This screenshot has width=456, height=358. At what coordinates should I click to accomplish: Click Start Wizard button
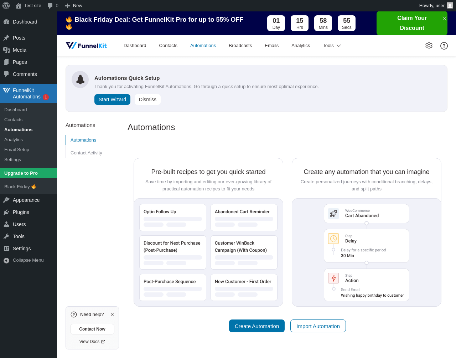pyautogui.click(x=112, y=99)
